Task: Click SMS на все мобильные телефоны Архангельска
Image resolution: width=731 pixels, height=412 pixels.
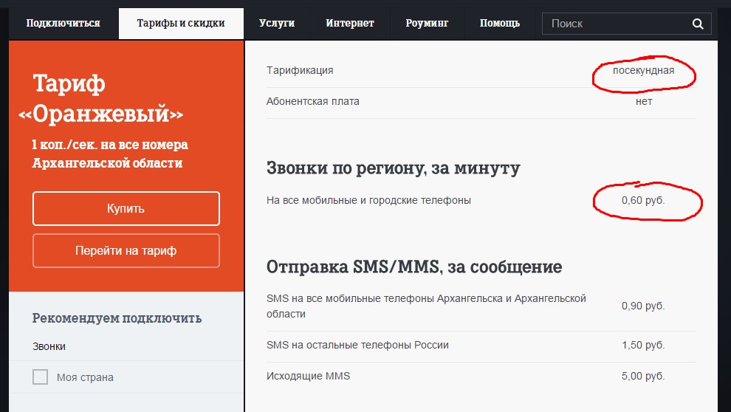Action: [x=426, y=306]
